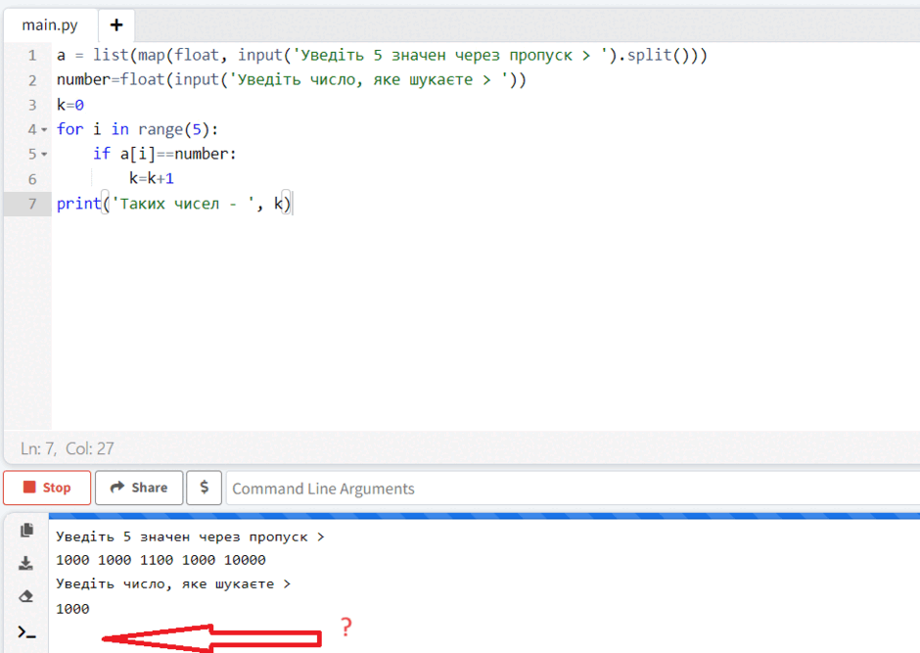
Task: Click the Share arrow icon
Action: pyautogui.click(x=117, y=487)
